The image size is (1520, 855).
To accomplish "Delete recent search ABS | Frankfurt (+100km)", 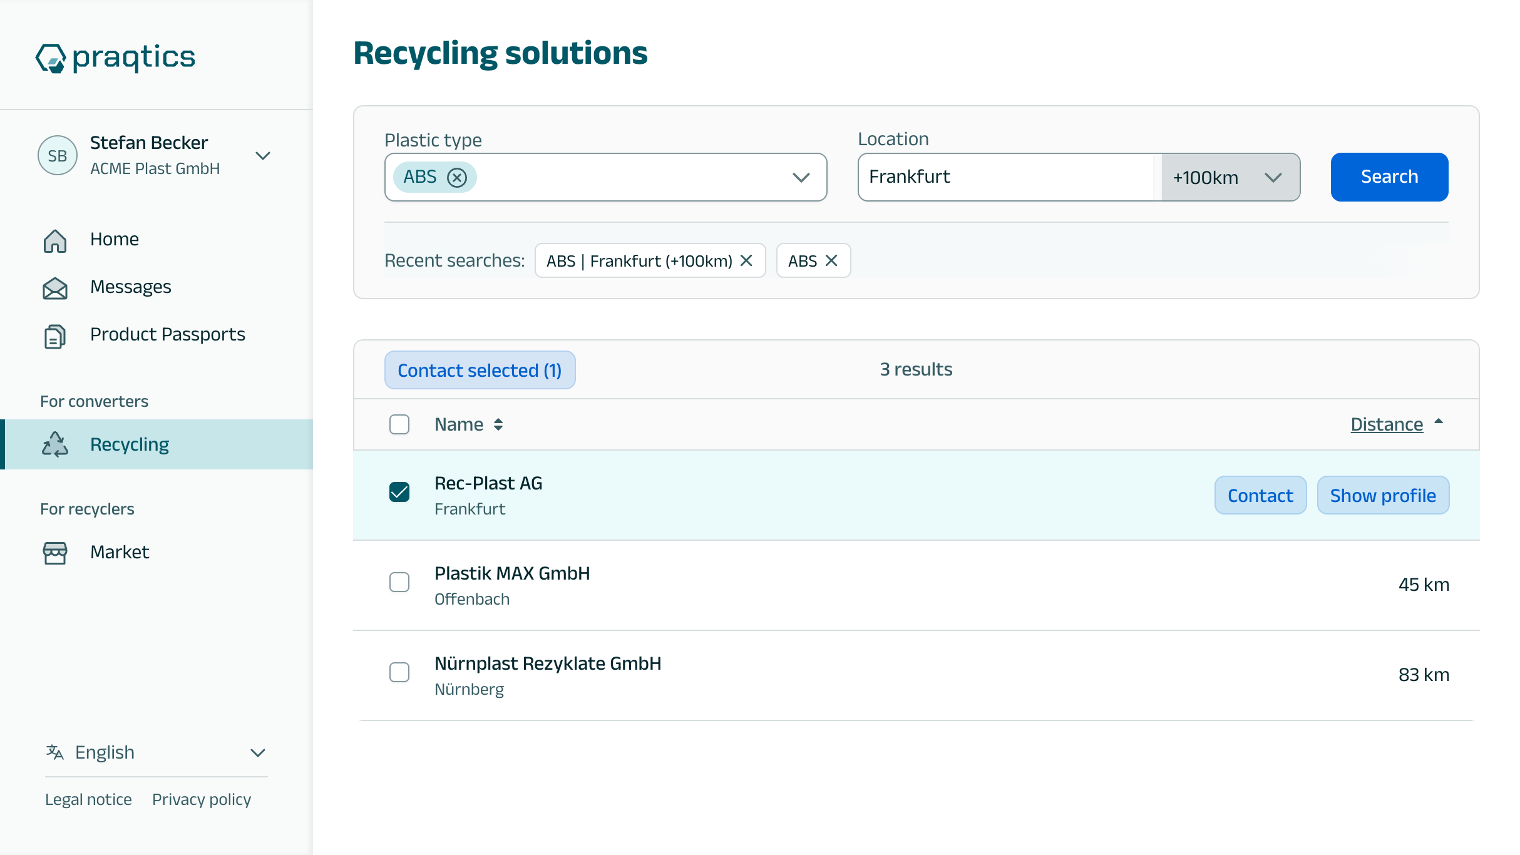I will 746,260.
